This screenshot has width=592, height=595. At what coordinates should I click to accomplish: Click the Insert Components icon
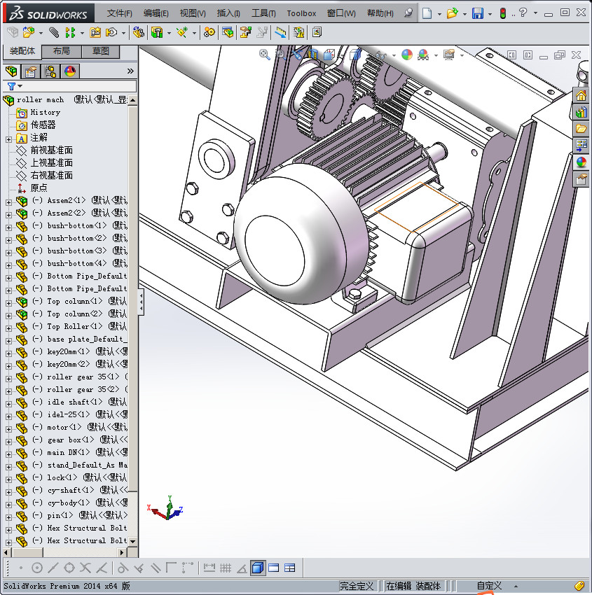(29, 33)
